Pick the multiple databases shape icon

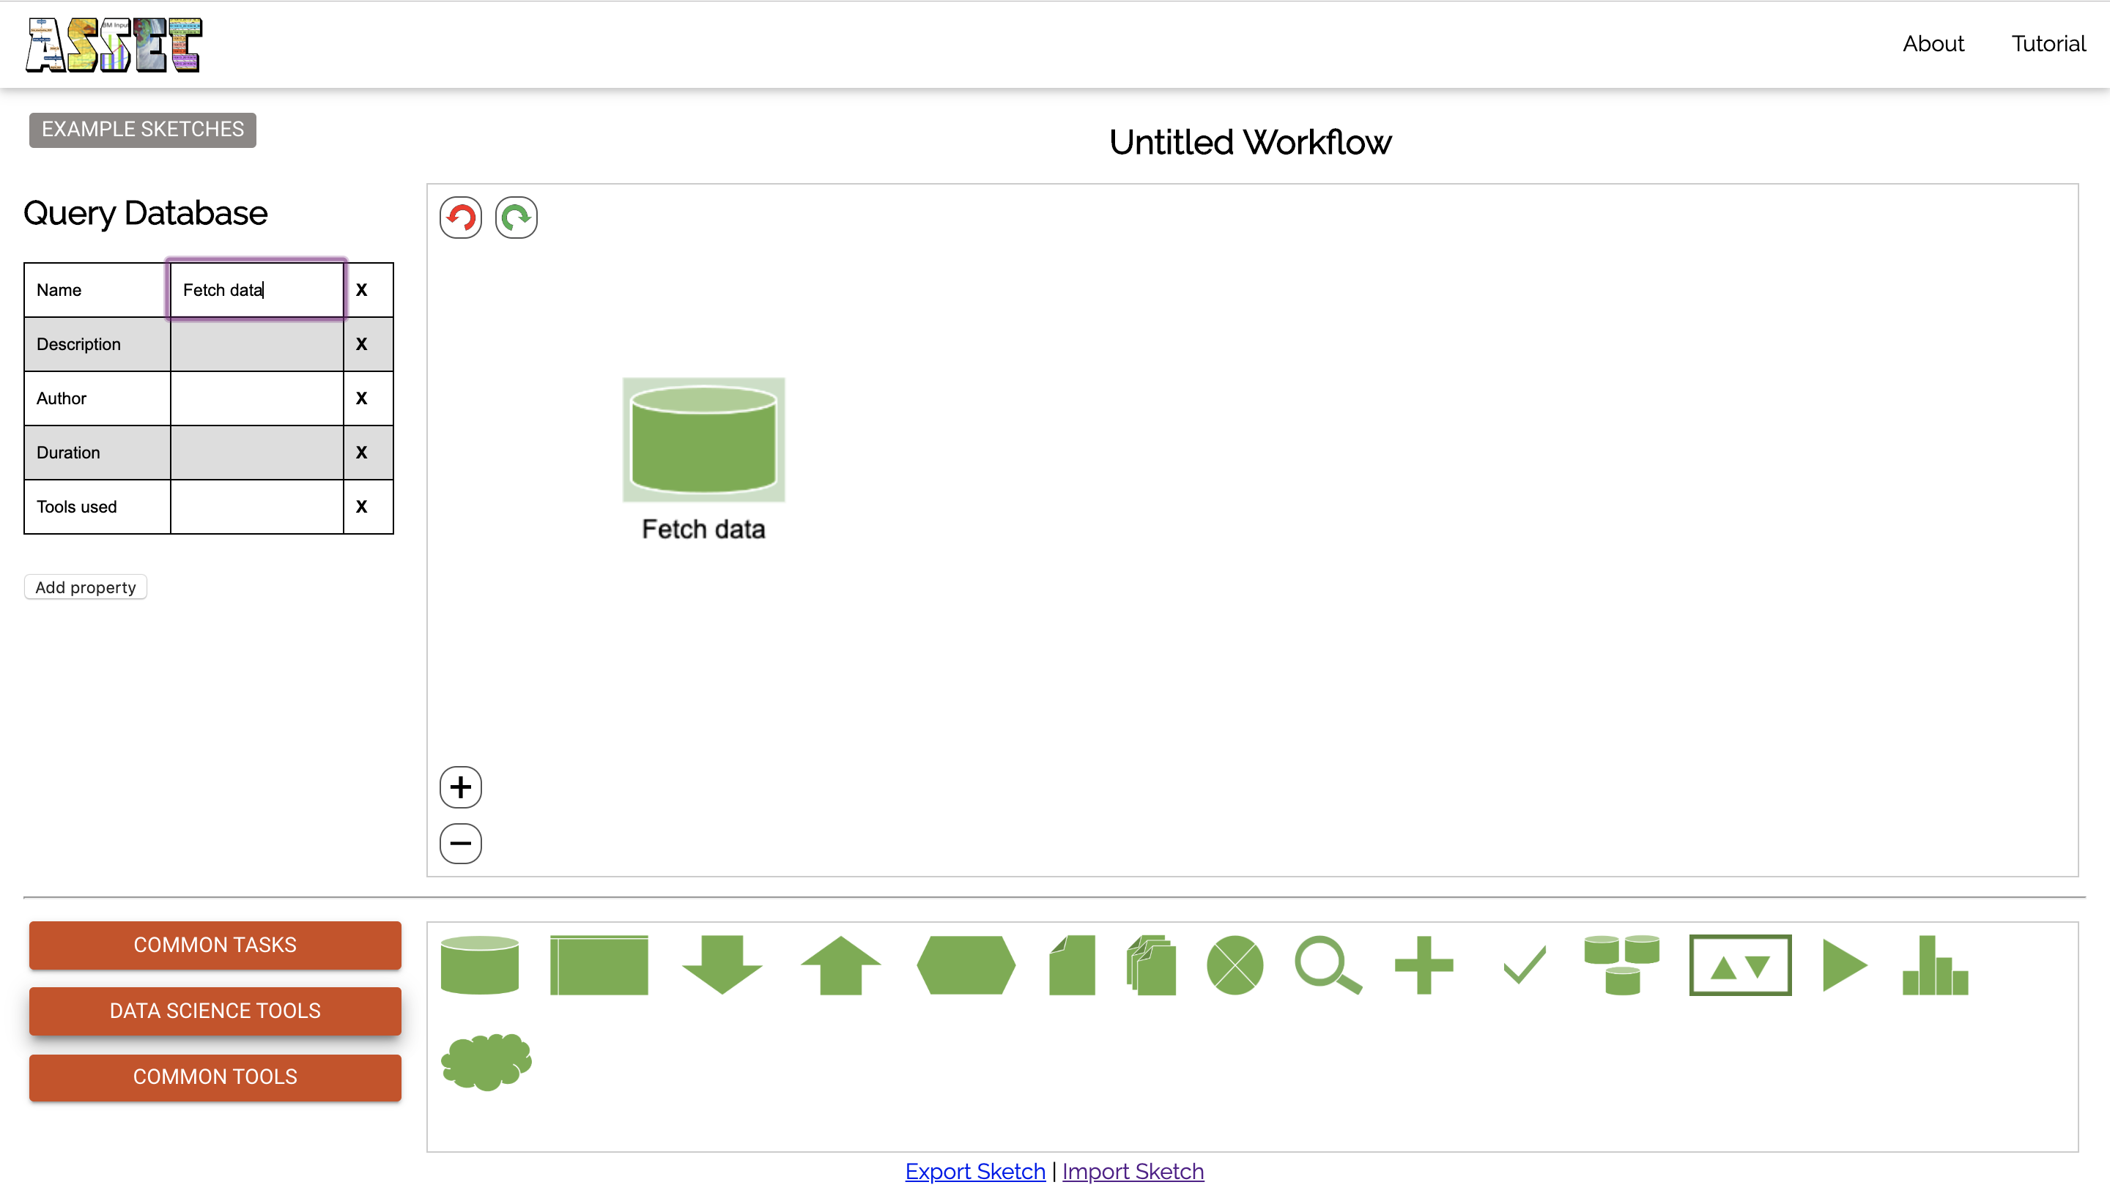1621,965
